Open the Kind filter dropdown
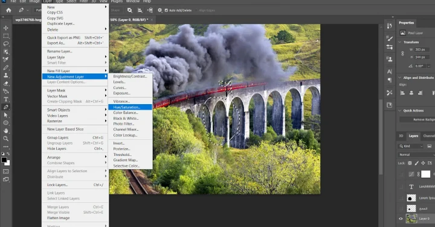The image size is (435, 227). (411, 146)
